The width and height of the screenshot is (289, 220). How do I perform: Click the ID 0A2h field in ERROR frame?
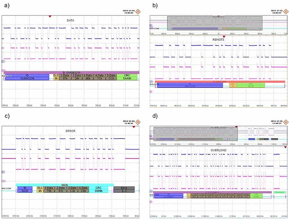tap(27, 189)
